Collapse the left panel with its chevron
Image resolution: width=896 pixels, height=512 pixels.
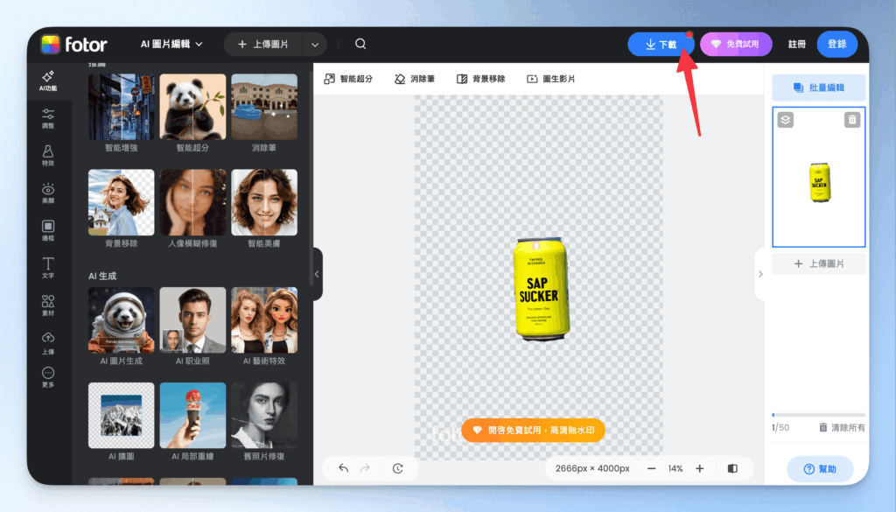[317, 273]
